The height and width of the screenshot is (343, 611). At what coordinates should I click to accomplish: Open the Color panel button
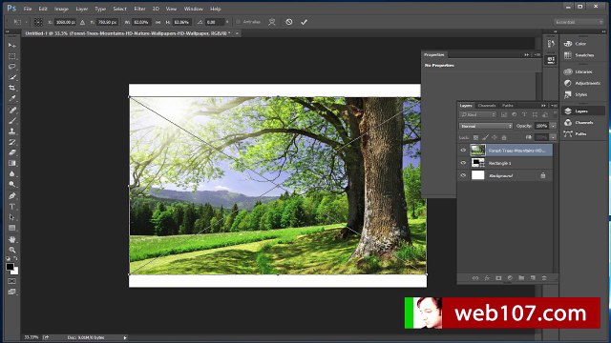576,44
